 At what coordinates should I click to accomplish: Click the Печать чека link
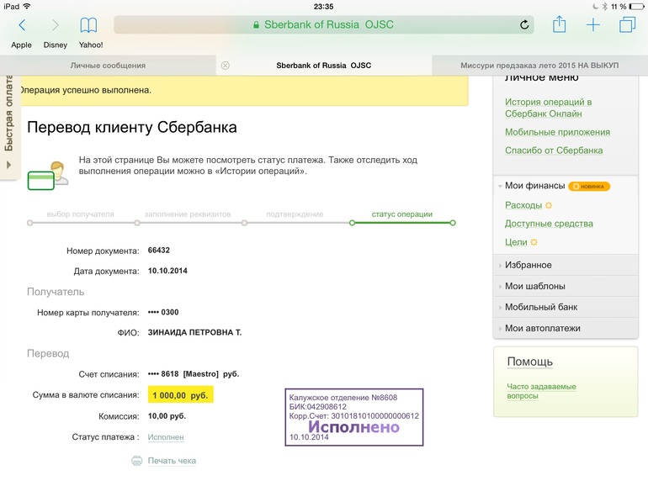click(x=172, y=461)
